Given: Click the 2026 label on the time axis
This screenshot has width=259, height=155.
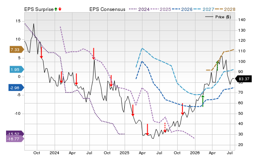Looking at the screenshot, I should (x=195, y=153).
